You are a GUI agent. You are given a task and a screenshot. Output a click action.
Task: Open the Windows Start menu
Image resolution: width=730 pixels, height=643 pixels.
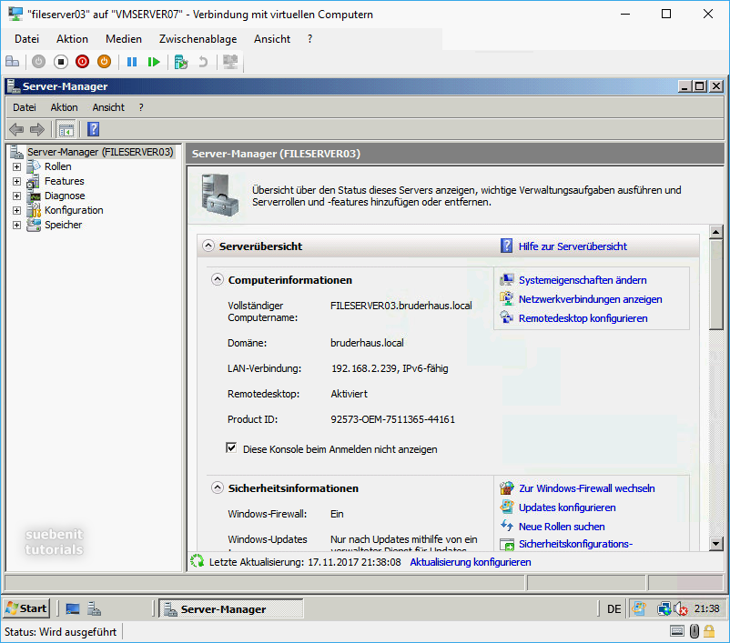click(26, 608)
